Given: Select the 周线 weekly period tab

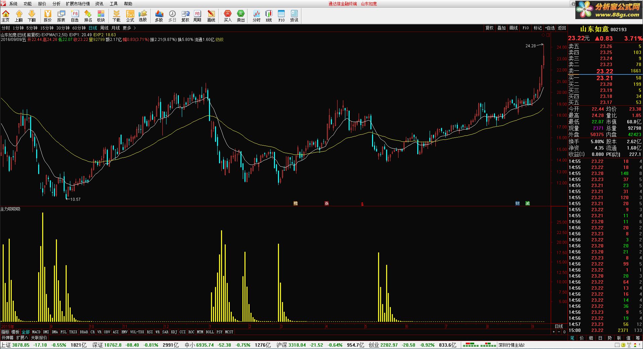Looking at the screenshot, I should click(104, 28).
